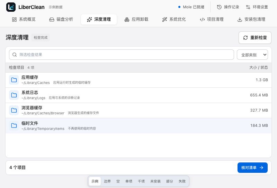Go to the 应用卸载 tab

coord(136,19)
